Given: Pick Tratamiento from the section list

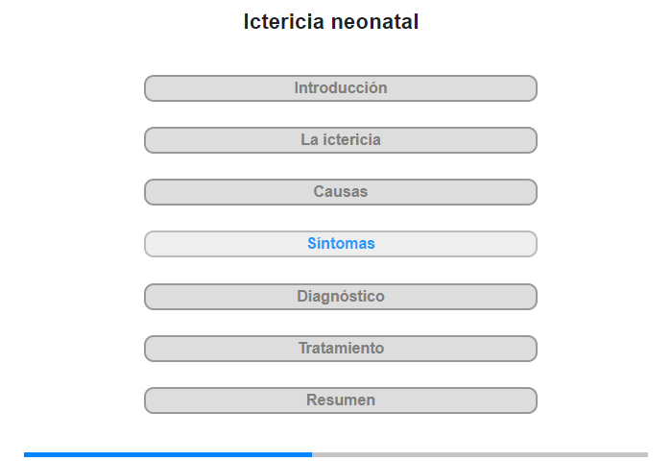Looking at the screenshot, I should click(340, 349).
